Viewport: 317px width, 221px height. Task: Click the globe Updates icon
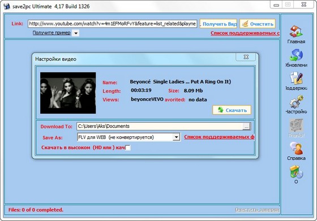(x=296, y=55)
